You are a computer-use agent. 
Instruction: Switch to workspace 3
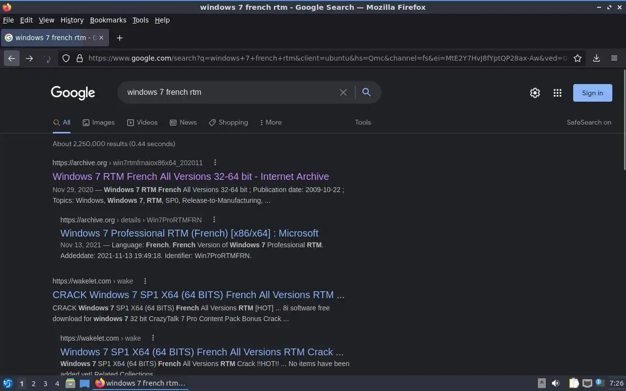(45, 384)
